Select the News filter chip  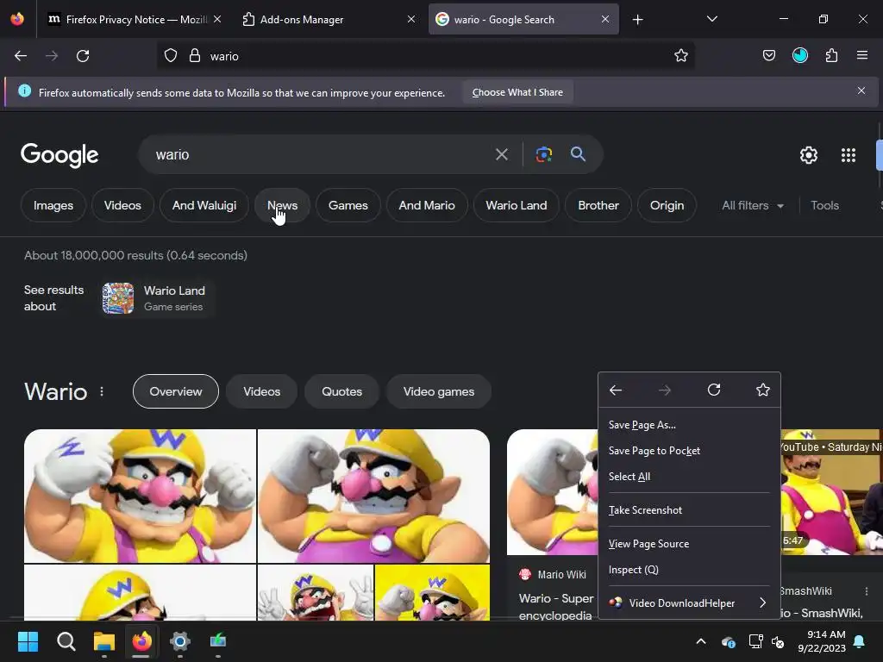(x=282, y=205)
